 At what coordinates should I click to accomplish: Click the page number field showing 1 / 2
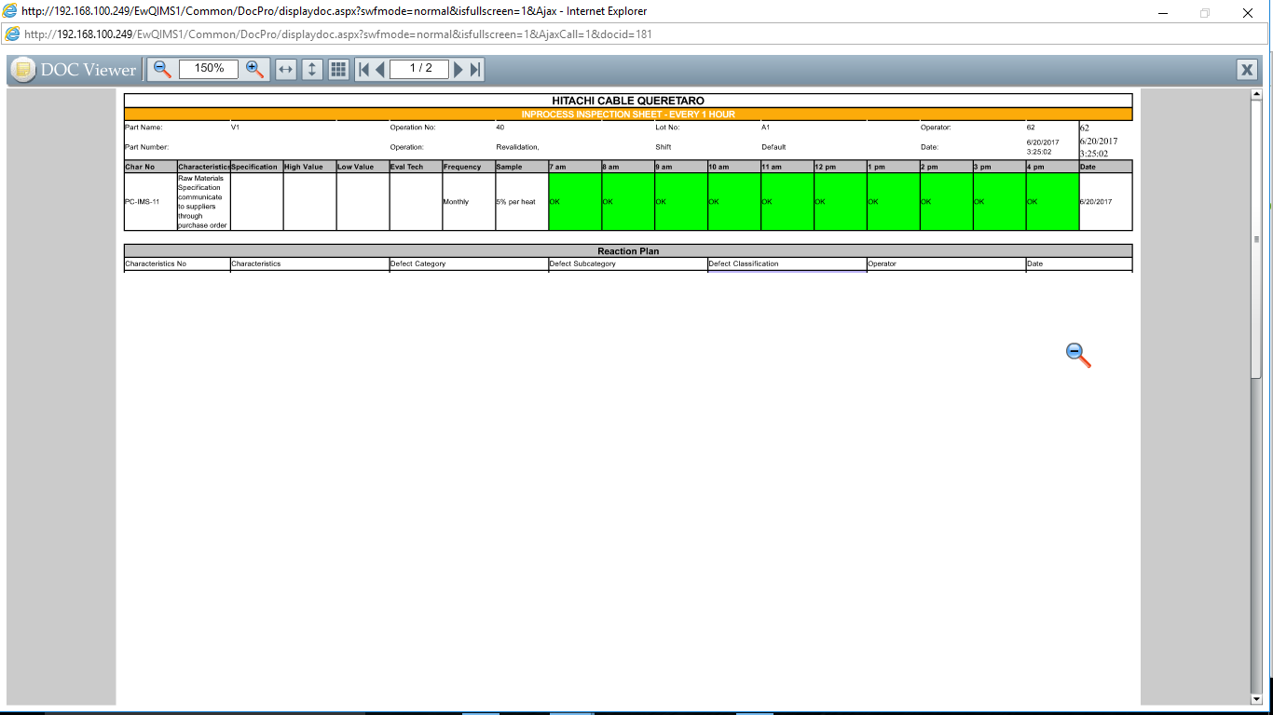coord(419,69)
